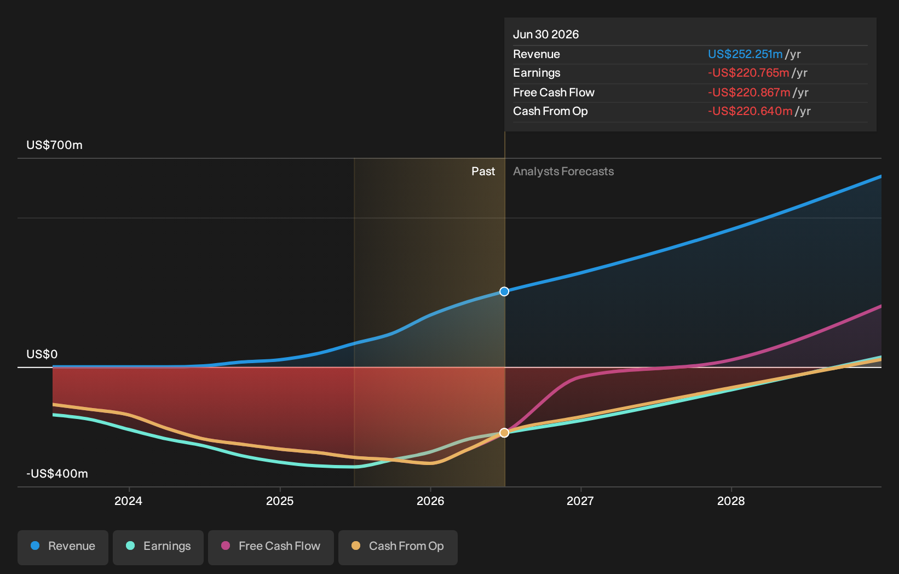The height and width of the screenshot is (574, 899).
Task: Click the Analysts Forecasts label
Action: coord(563,171)
